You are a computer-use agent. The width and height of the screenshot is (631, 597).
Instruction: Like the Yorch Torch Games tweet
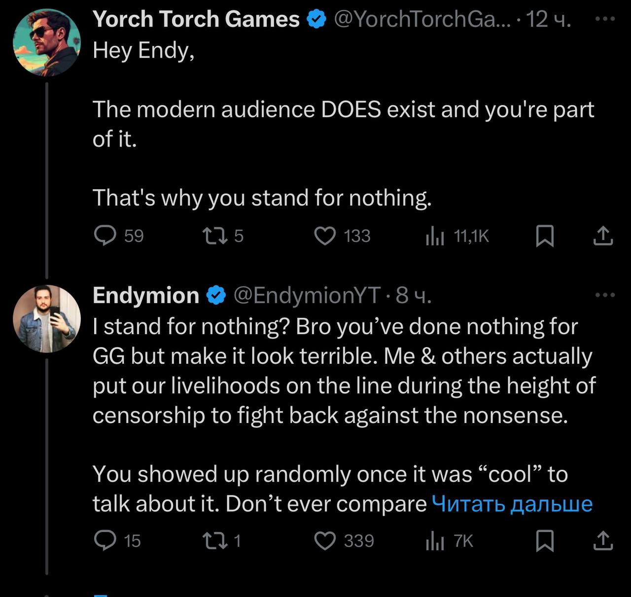(x=325, y=236)
